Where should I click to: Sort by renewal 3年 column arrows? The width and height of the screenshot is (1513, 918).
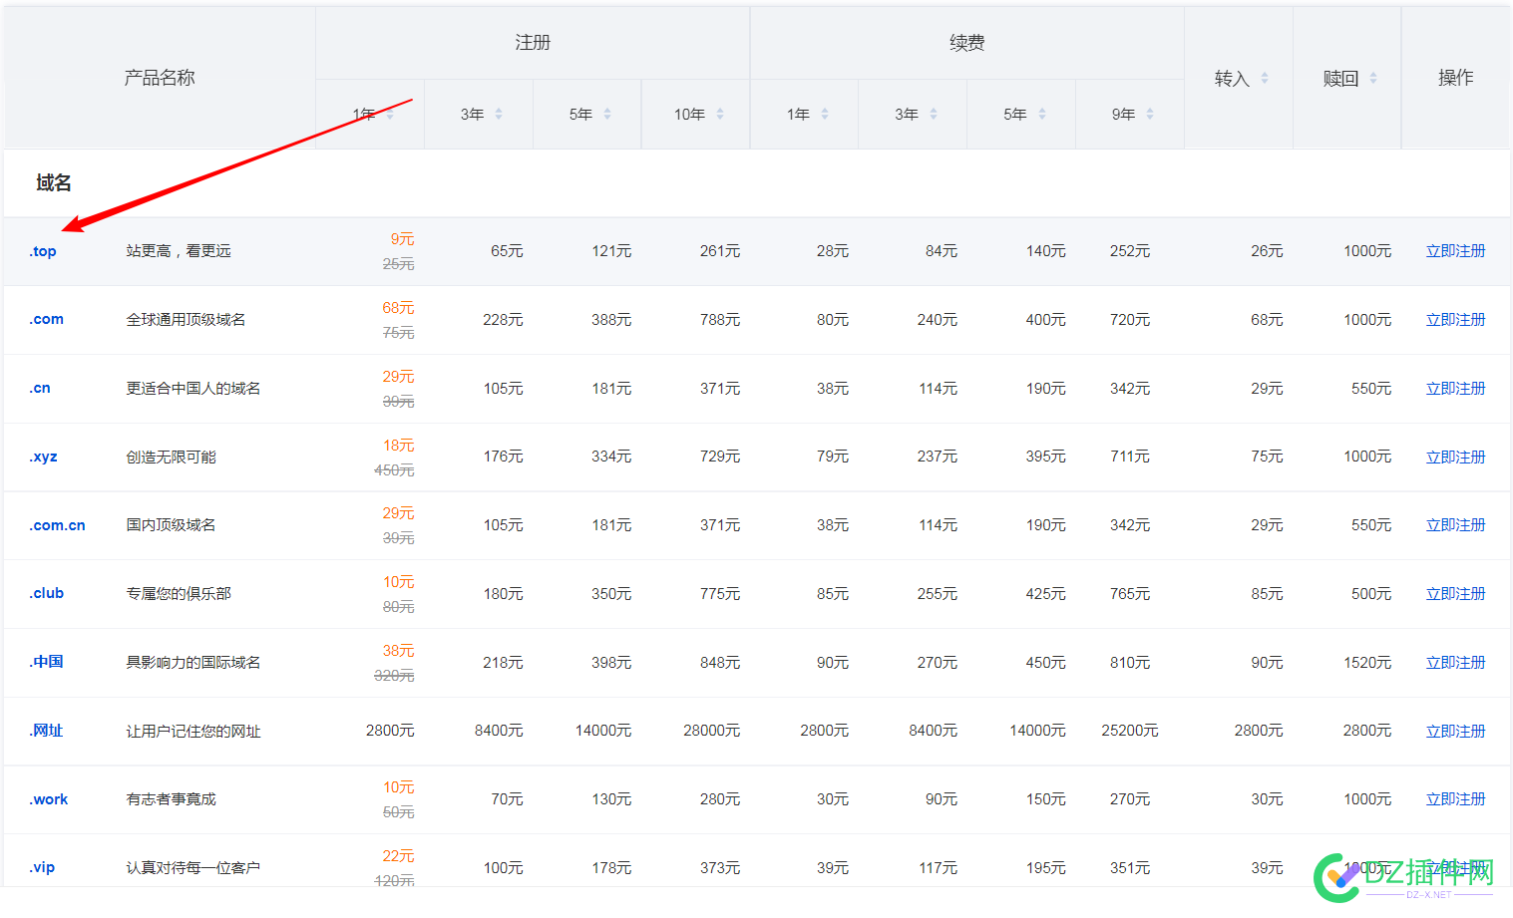pos(934,115)
